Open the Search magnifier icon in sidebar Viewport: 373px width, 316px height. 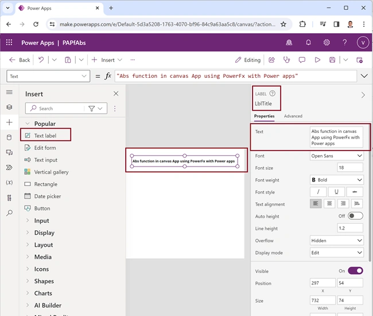pyautogui.click(x=9, y=213)
